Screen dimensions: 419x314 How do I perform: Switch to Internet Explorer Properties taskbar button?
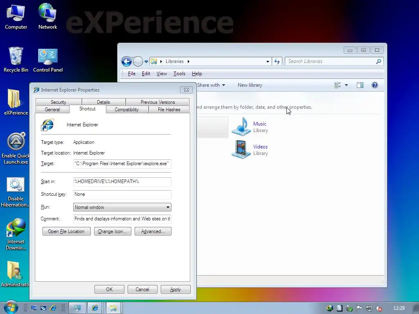95,308
